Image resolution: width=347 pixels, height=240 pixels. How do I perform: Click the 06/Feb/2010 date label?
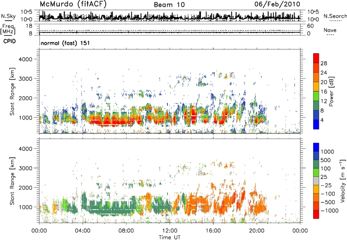pyautogui.click(x=277, y=4)
